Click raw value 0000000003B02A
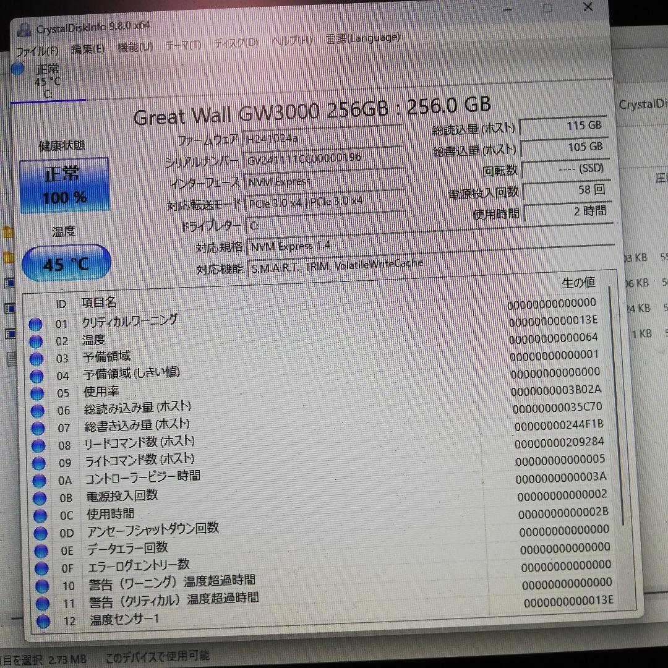668x668 pixels. pyautogui.click(x=556, y=390)
